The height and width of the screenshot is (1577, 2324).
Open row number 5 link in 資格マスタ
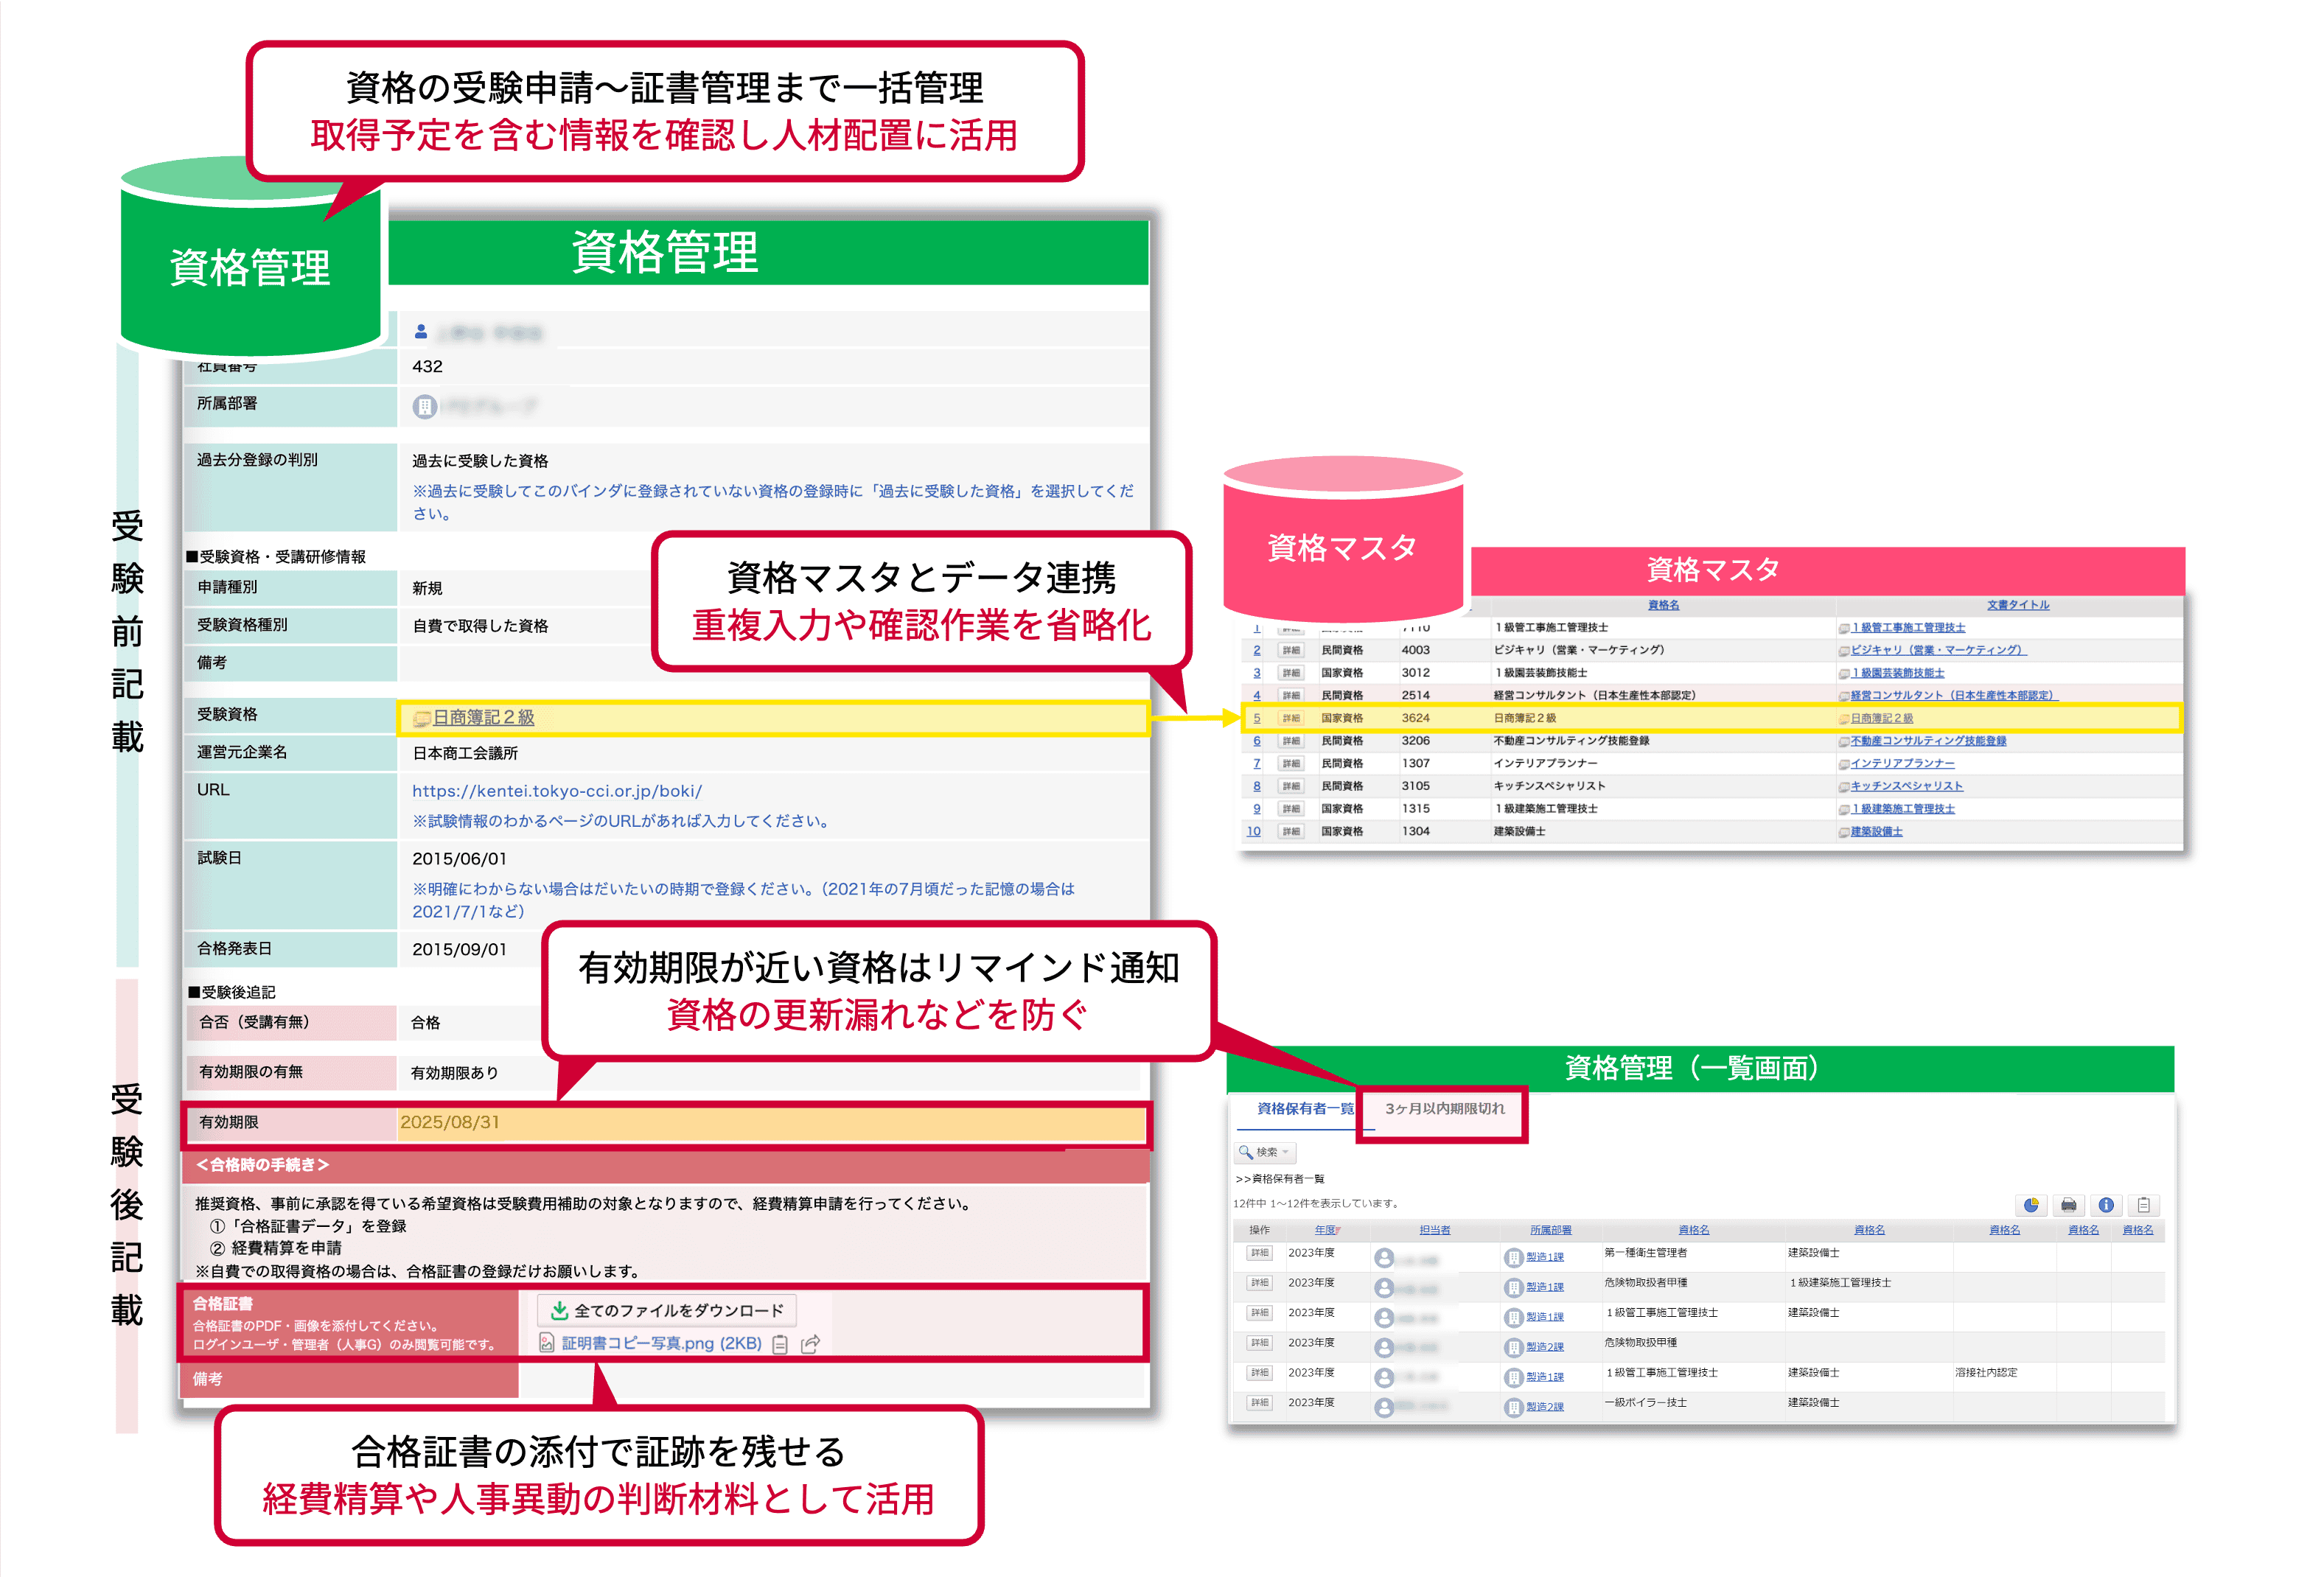click(x=1257, y=718)
